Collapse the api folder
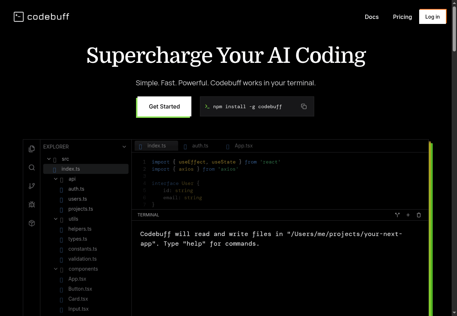Screen dimensions: 457x316 pos(56,179)
